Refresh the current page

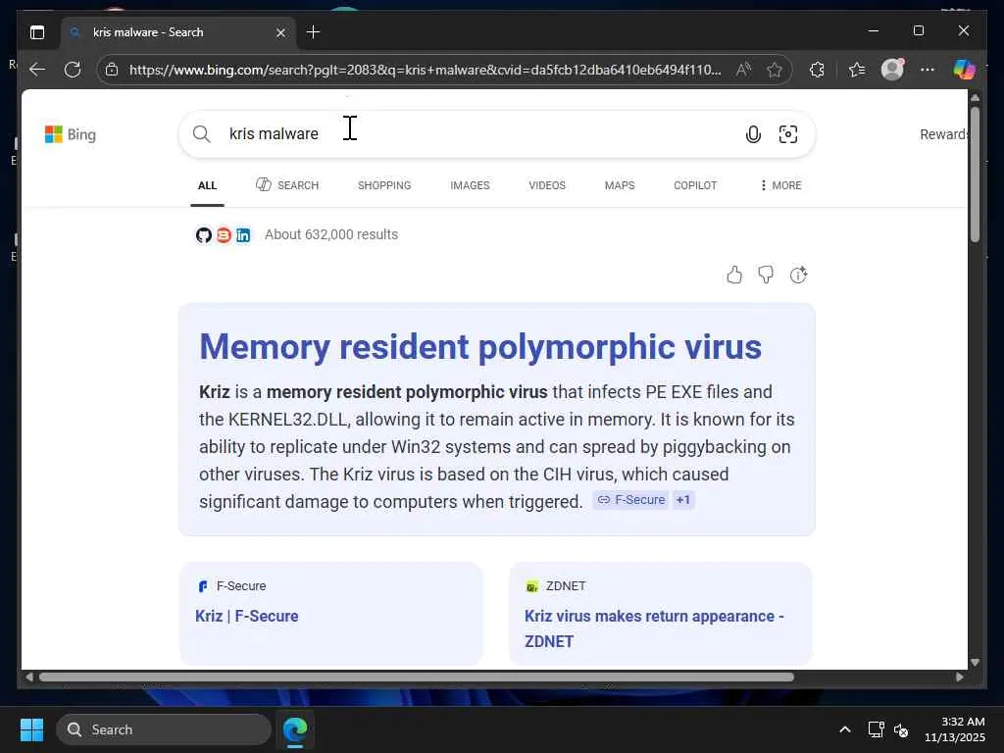point(73,70)
